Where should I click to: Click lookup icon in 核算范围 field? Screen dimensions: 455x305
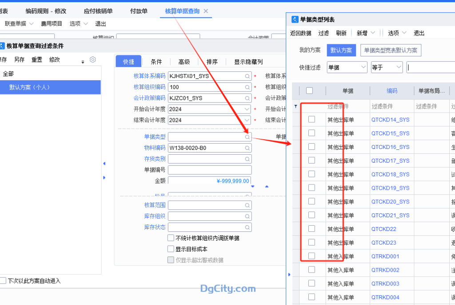(x=247, y=205)
